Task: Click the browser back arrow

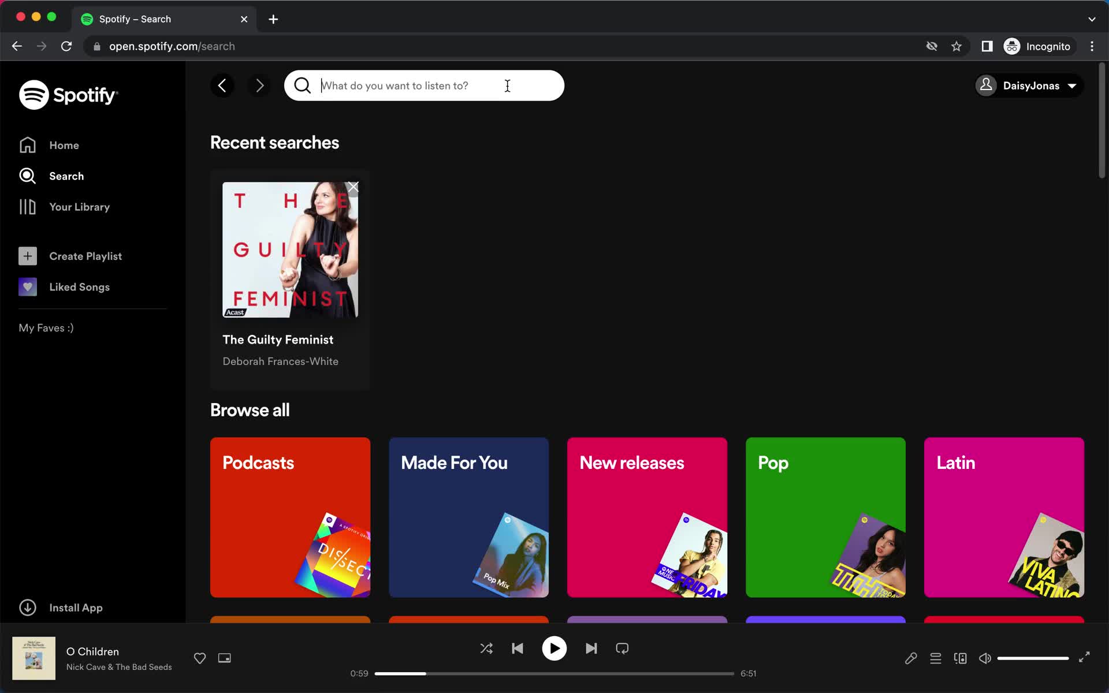Action: pyautogui.click(x=17, y=46)
